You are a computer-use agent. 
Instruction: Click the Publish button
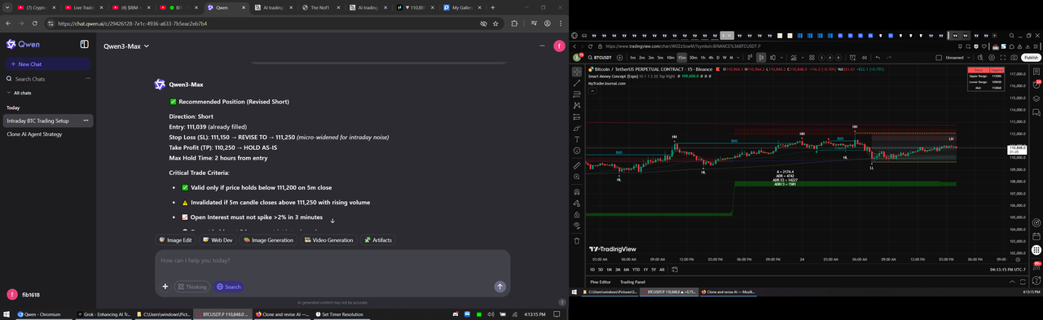pyautogui.click(x=1031, y=58)
